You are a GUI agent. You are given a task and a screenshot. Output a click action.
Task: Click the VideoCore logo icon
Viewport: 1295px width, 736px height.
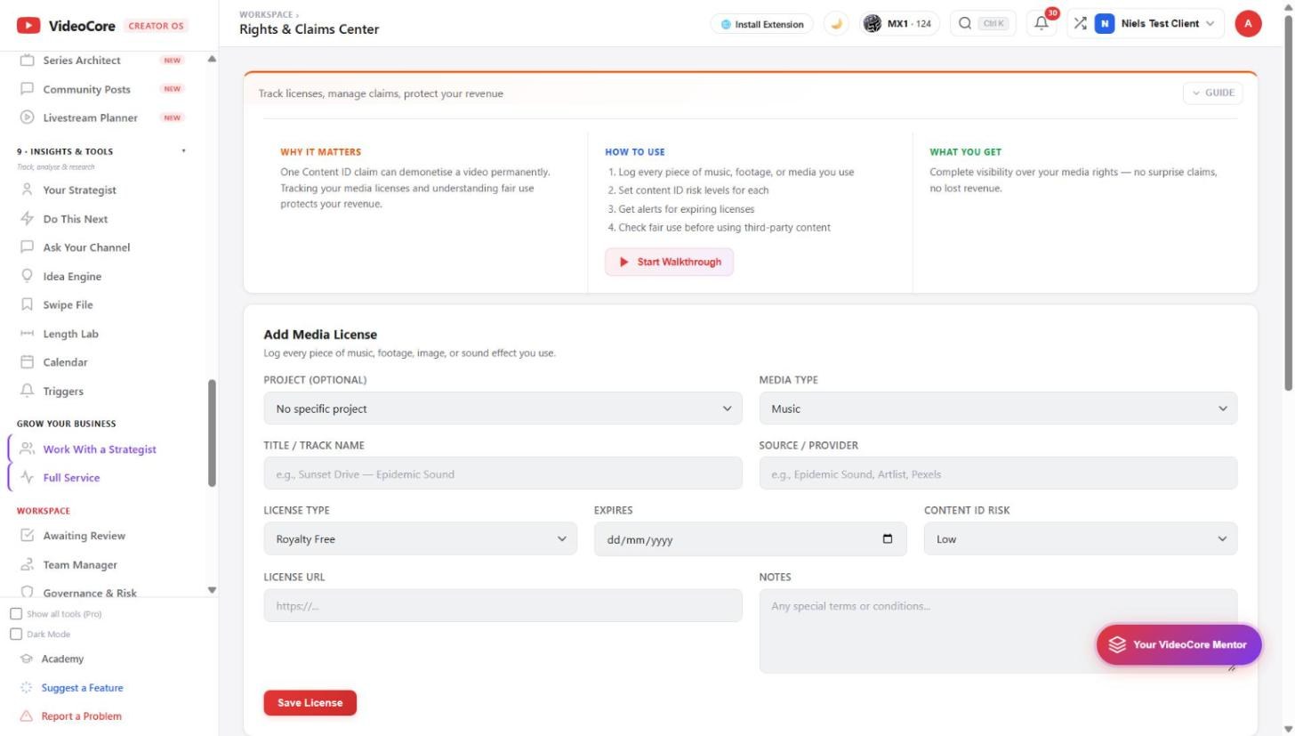[x=28, y=25]
